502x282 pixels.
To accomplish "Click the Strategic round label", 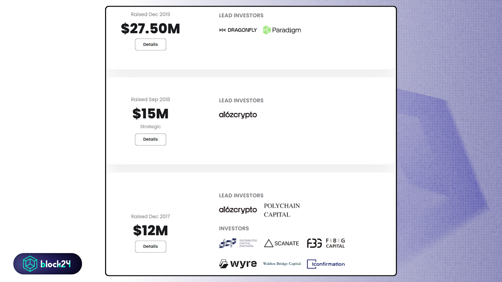I will 151,127.
